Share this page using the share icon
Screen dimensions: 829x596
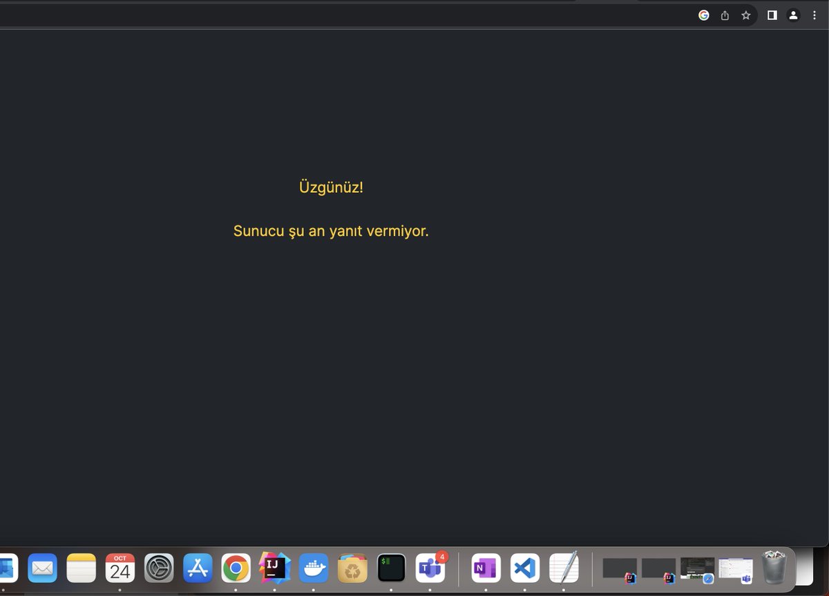coord(725,15)
